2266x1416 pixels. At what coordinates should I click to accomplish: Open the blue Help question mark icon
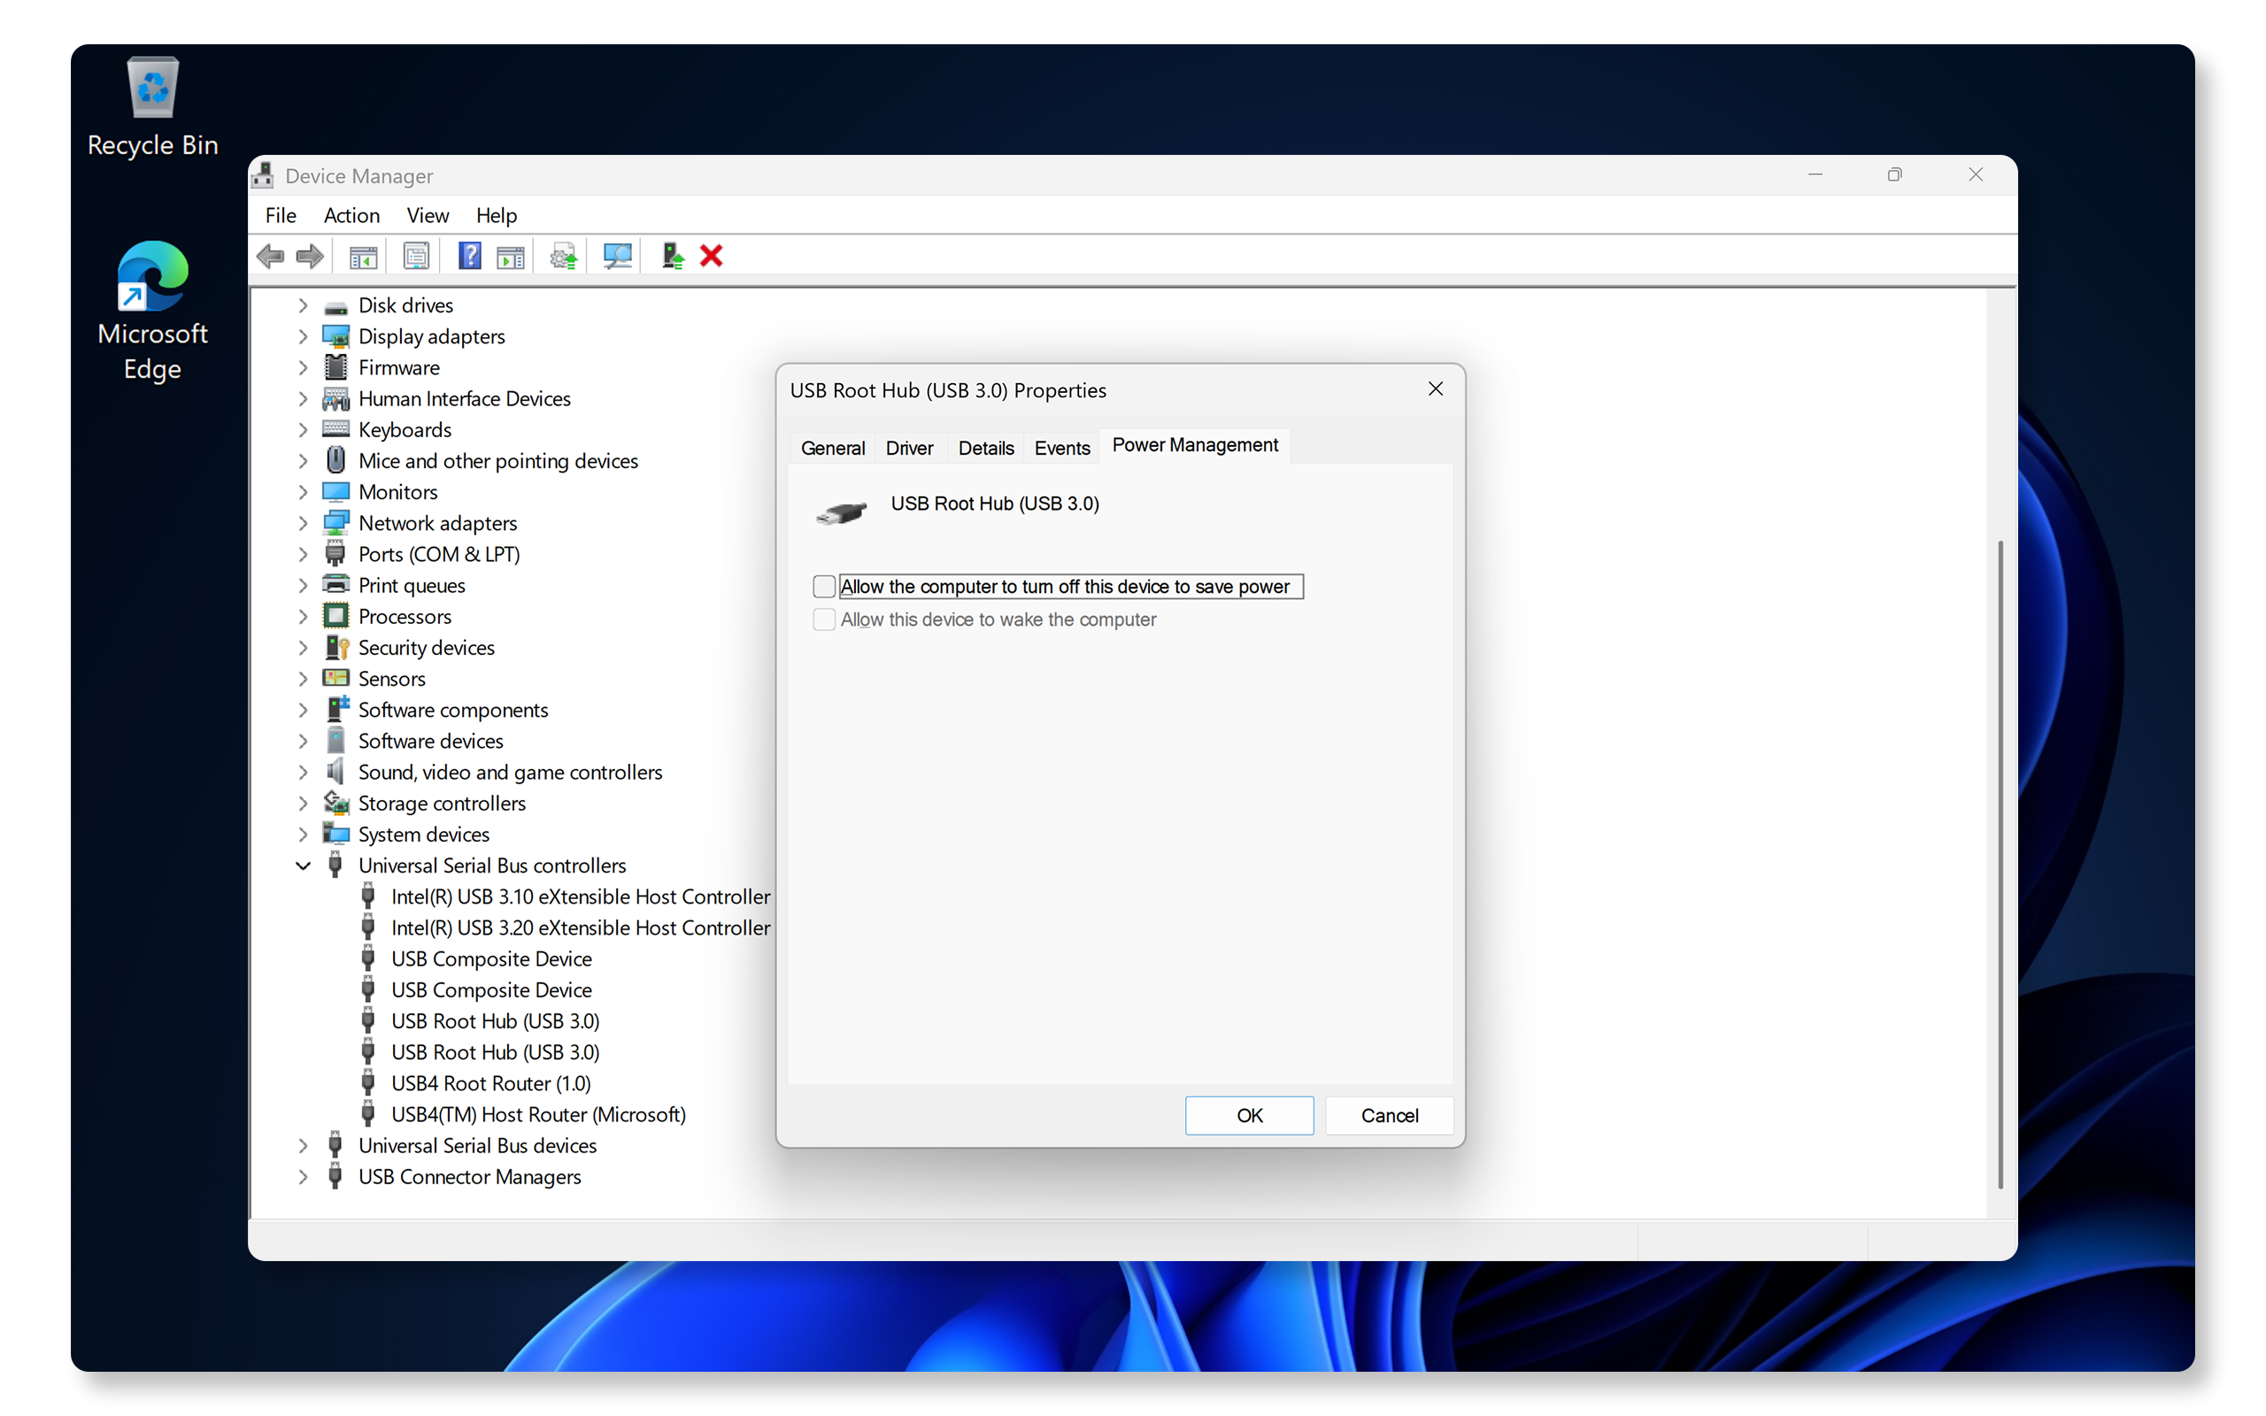point(469,256)
